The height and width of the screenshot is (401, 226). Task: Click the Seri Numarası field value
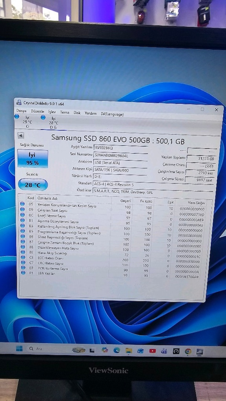[121, 155]
